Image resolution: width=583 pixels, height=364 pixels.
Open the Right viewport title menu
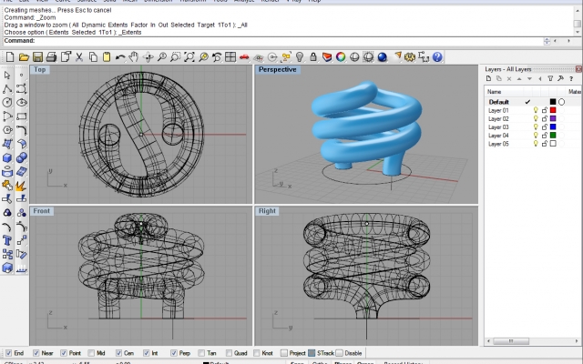pyautogui.click(x=267, y=211)
